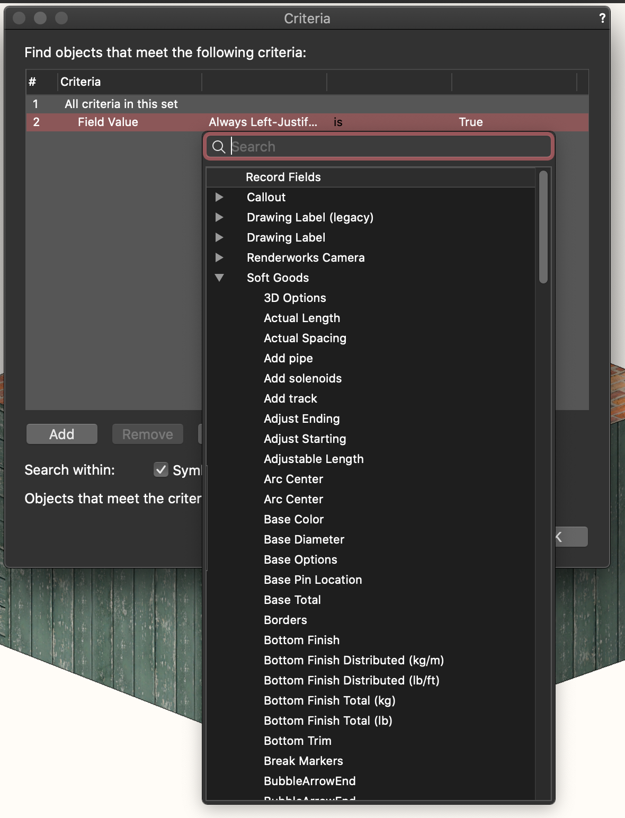625x818 pixels.
Task: Choose the Actual Length field
Action: [302, 318]
